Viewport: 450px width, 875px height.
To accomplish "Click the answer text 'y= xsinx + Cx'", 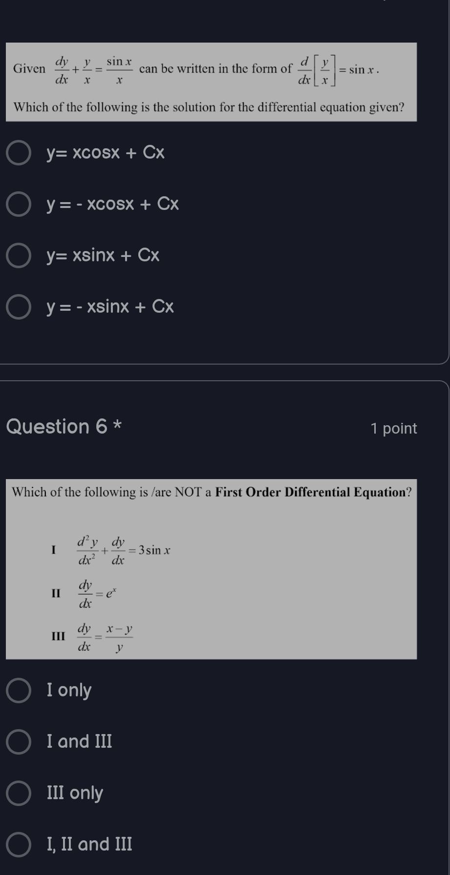I will 103,255.
